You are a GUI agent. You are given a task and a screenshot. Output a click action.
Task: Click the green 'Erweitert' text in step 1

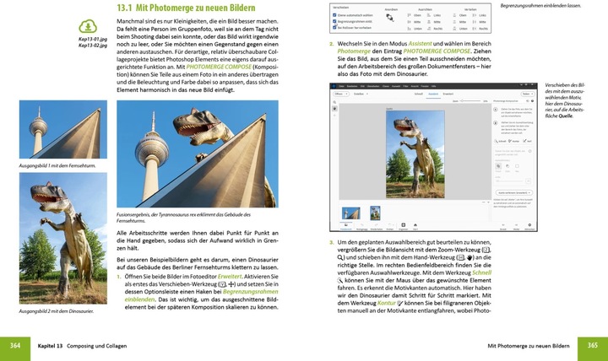pos(230,277)
